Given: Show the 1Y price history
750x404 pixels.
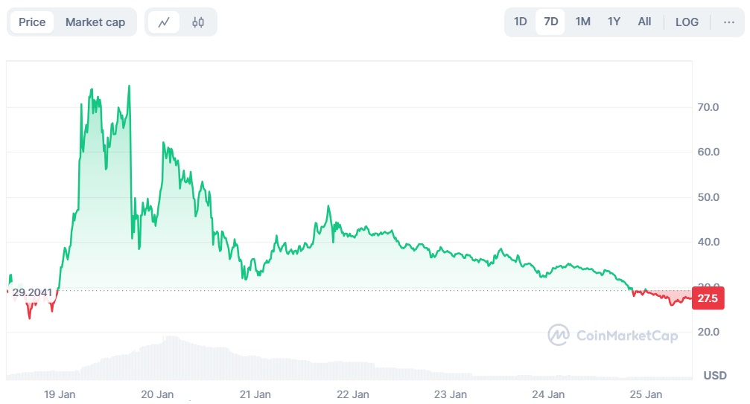Looking at the screenshot, I should click(x=614, y=22).
